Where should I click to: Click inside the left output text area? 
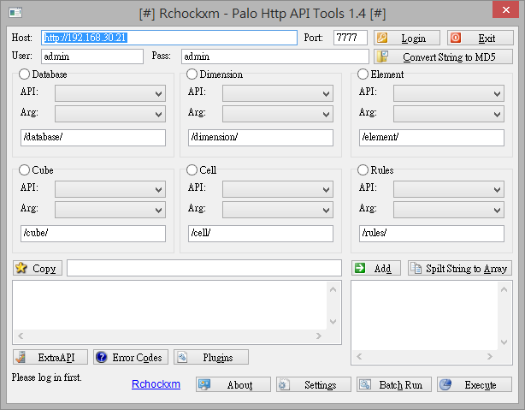coord(170,306)
